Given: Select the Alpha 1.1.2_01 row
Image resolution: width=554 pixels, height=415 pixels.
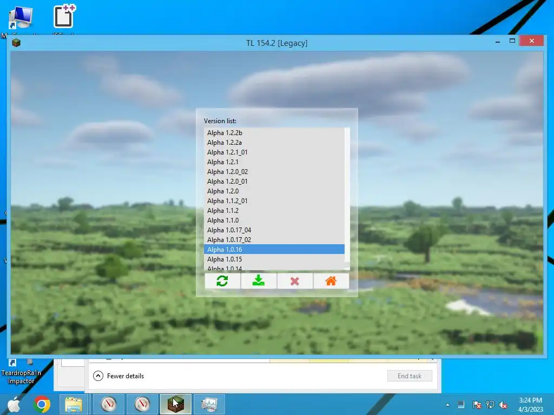Looking at the screenshot, I should click(274, 201).
